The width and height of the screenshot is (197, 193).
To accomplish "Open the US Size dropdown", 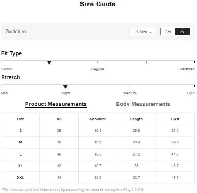I will (x=143, y=32).
